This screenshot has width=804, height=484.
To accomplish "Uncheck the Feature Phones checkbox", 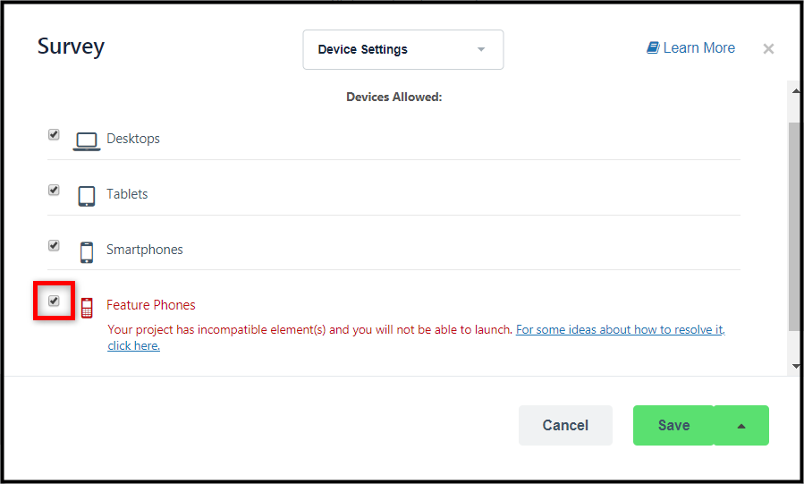I will (54, 301).
